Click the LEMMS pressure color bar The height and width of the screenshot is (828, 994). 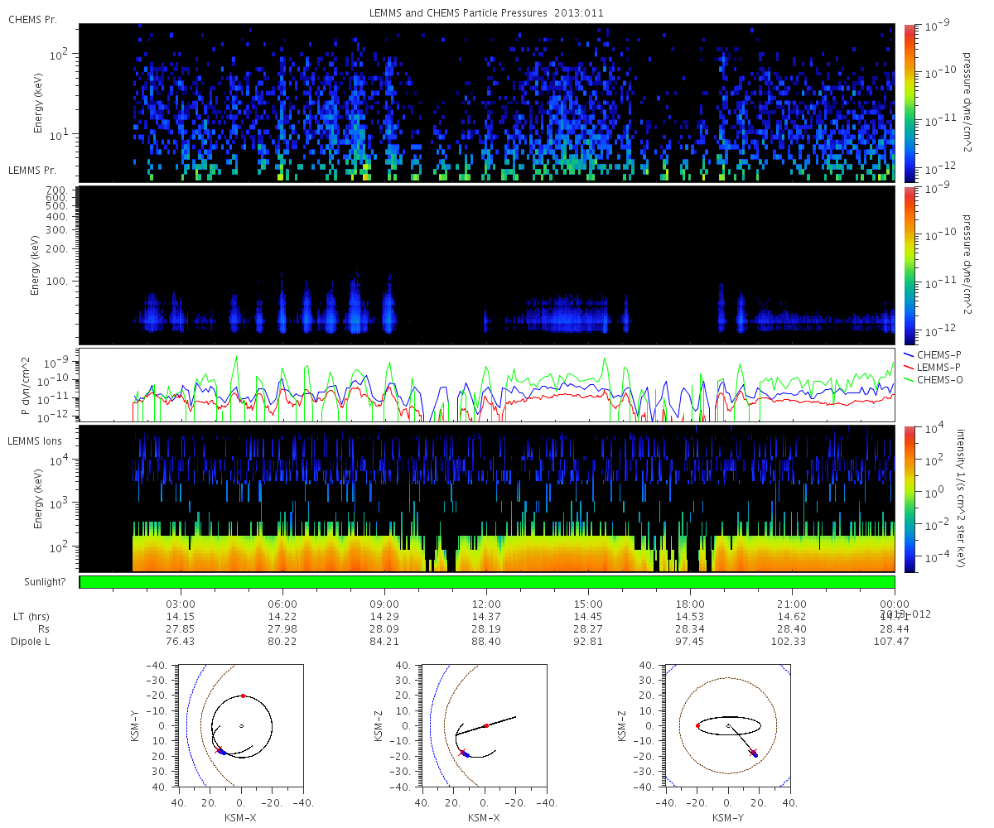909,265
